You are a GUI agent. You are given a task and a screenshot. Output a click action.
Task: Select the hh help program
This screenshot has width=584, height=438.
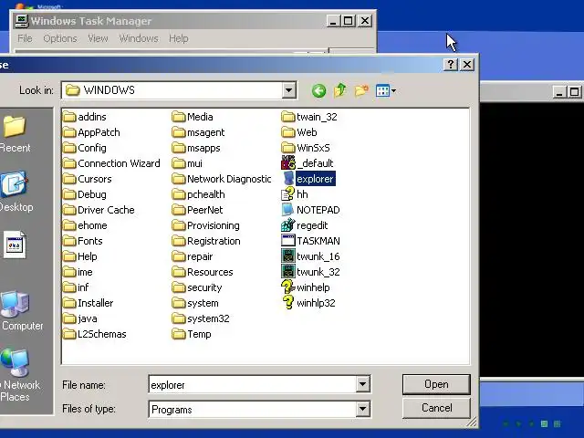click(295, 194)
